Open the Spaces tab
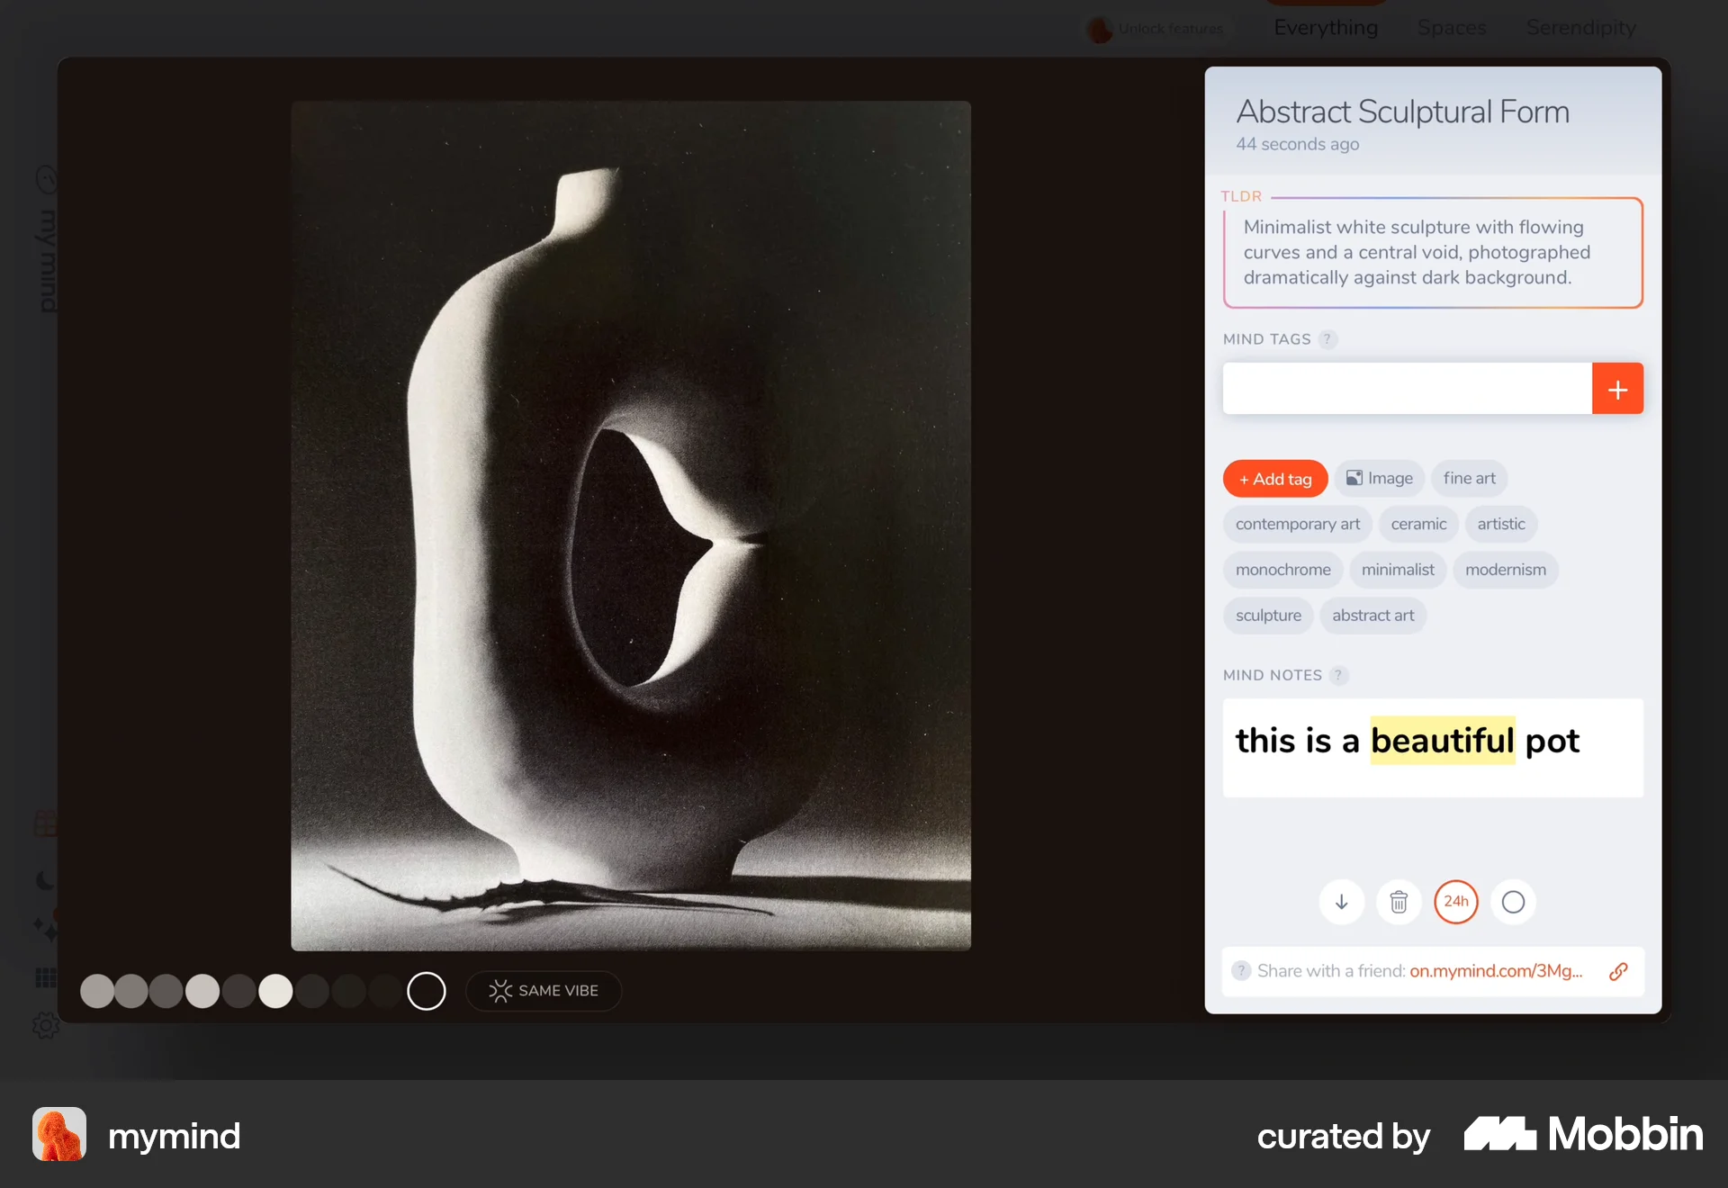The image size is (1728, 1188). click(x=1452, y=28)
